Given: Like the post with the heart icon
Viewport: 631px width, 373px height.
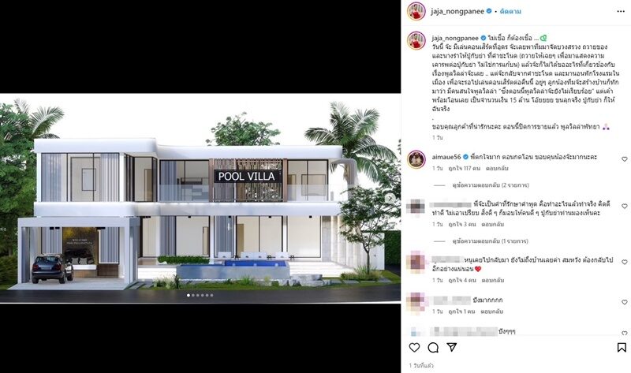Looking at the screenshot, I should click(414, 347).
